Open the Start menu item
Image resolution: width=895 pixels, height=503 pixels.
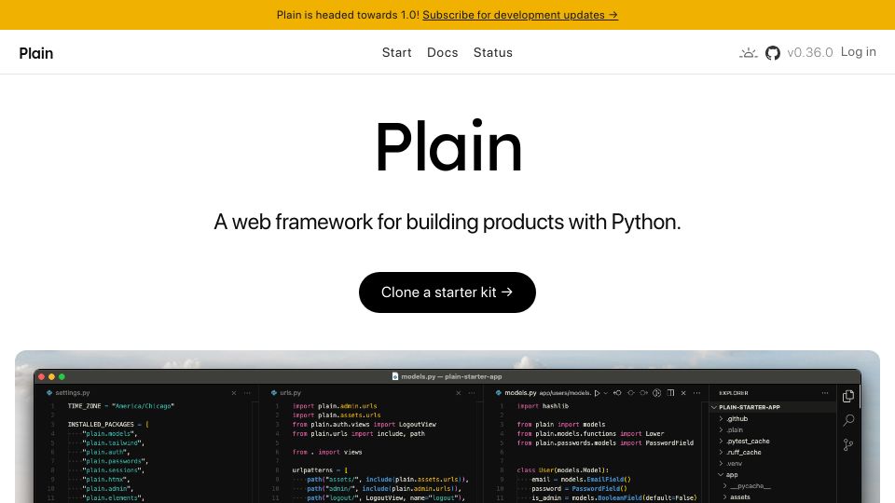pyautogui.click(x=397, y=52)
